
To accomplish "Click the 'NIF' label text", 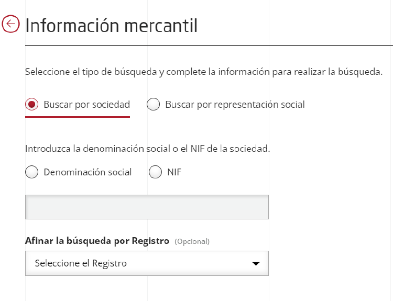I will pyautogui.click(x=174, y=172).
